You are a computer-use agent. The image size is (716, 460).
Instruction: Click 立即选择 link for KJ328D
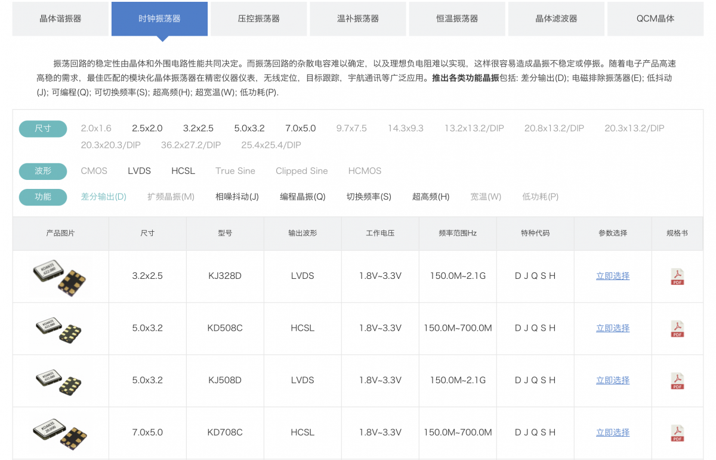tap(612, 276)
